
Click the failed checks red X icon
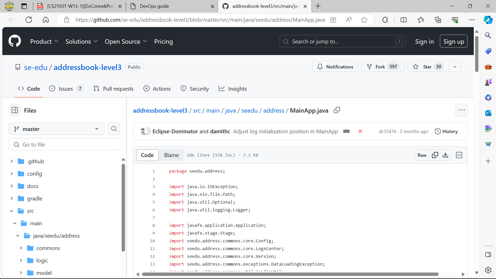[x=360, y=131]
